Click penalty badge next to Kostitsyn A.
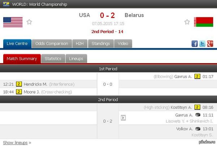217x146 pixels. click(x=197, y=107)
